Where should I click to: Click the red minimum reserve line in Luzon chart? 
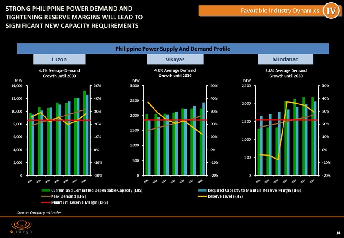point(58,120)
